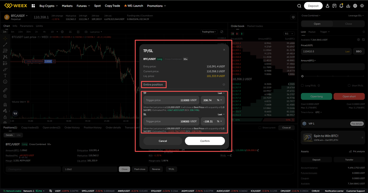The image size is (368, 193).
Task: Enable the Short TP/SL checkbox
Action: pos(349,85)
